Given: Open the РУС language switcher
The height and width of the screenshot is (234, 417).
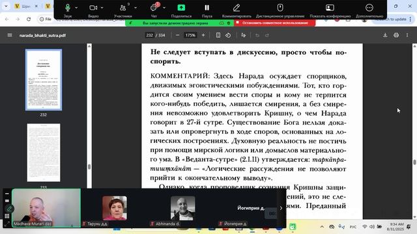Looking at the screenshot, I should point(353,227).
